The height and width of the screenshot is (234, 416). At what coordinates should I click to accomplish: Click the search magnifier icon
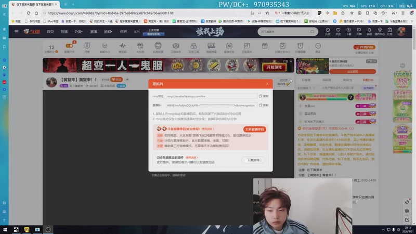click(x=313, y=32)
